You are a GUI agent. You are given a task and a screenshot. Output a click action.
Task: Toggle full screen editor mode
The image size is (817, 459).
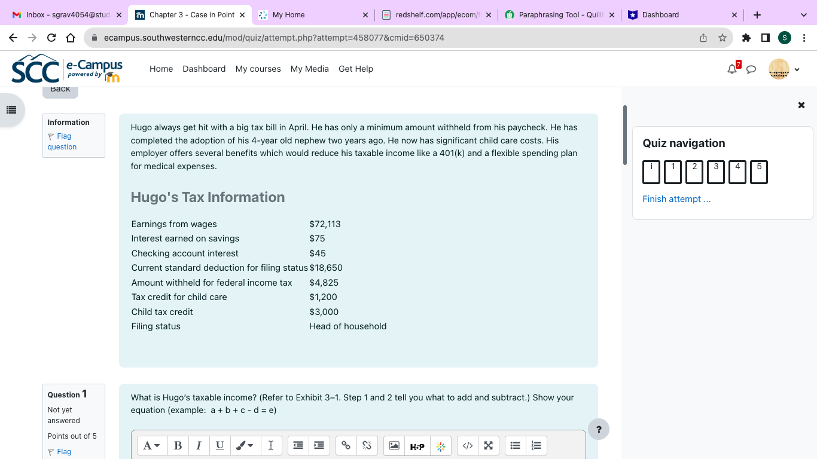[x=489, y=445]
